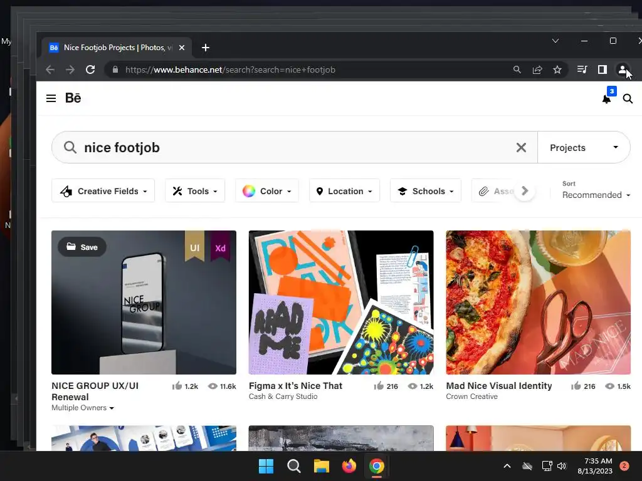The width and height of the screenshot is (642, 481).
Task: Open the tab search chevron
Action: click(x=555, y=41)
